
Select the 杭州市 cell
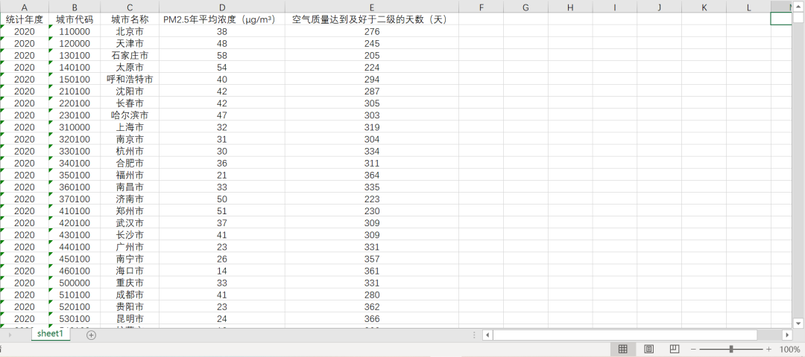coord(130,151)
